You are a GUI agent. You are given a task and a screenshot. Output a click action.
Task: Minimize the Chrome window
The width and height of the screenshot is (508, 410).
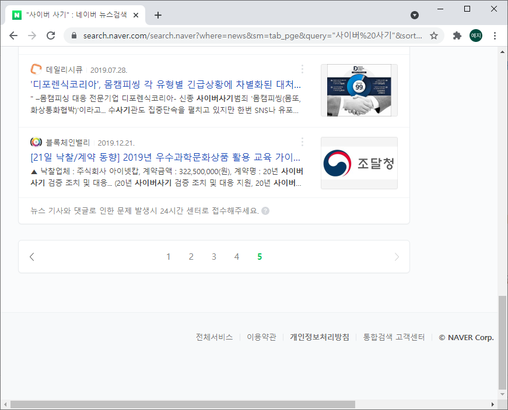tap(440, 9)
